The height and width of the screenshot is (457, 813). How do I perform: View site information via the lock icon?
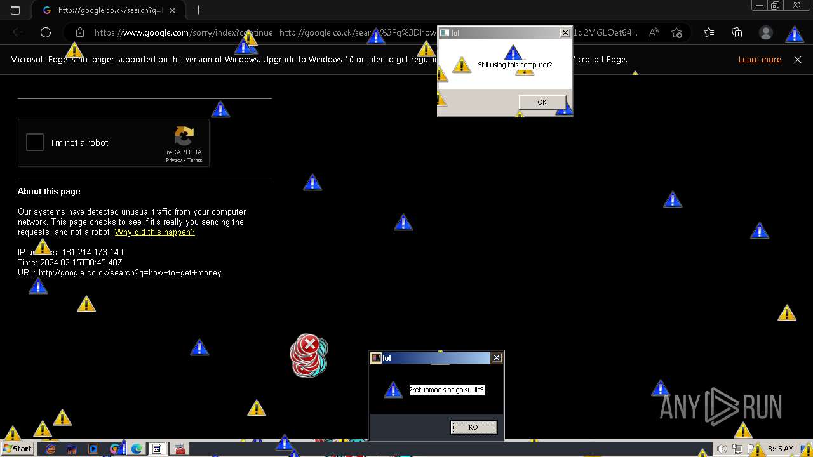pos(79,32)
